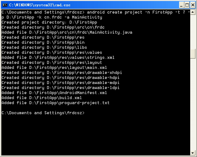Click the 'Created project directory' output line
Image resolution: width=197 pixels, height=157 pixels.
coord(49,22)
